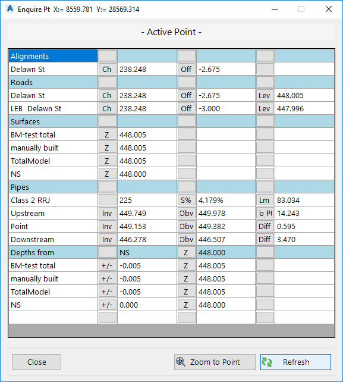Viewport: 343px width, 382px height.
Task: Close the Enquire Pt dialog via Close button
Action: click(36, 362)
